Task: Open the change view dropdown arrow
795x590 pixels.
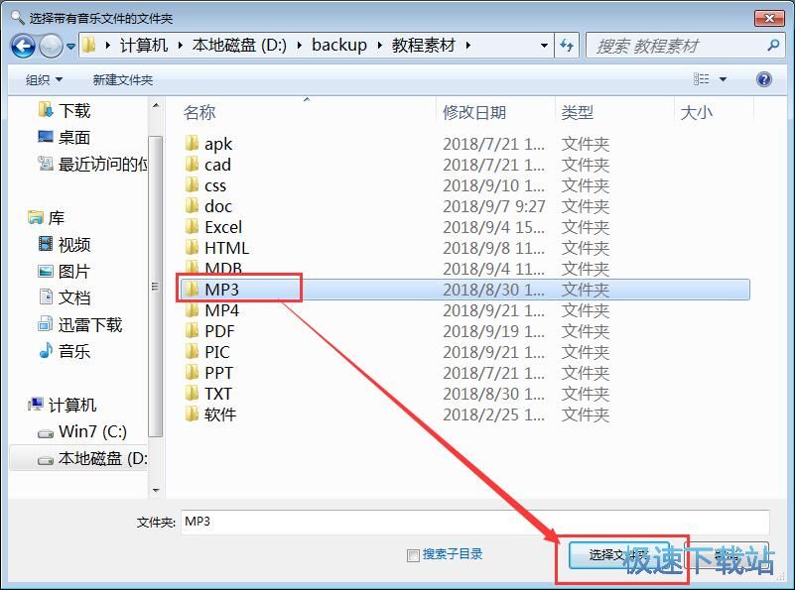Action: [x=722, y=78]
